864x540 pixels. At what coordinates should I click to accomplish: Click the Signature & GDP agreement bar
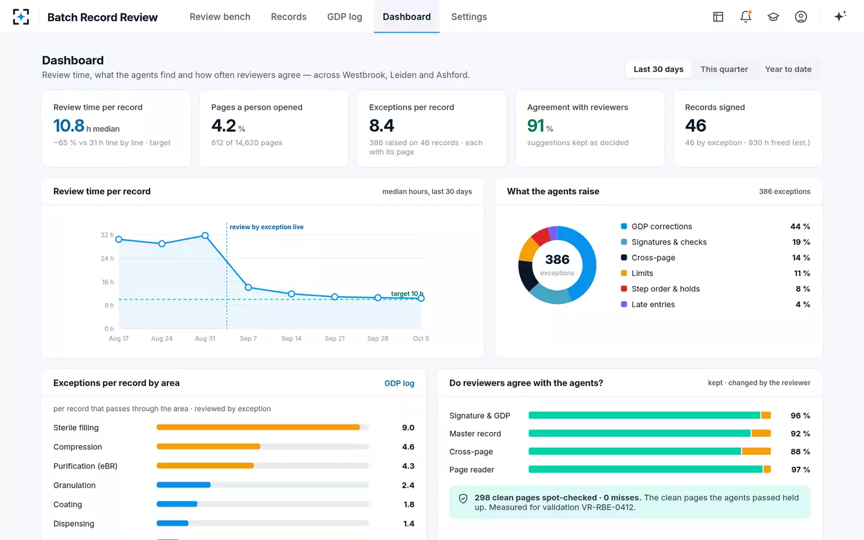point(650,416)
